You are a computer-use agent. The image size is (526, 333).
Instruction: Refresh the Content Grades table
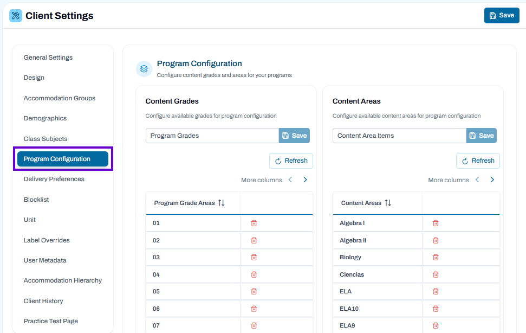pos(291,161)
